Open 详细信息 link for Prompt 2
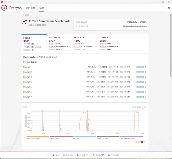Screen dimensions: 172x159 click(140, 72)
